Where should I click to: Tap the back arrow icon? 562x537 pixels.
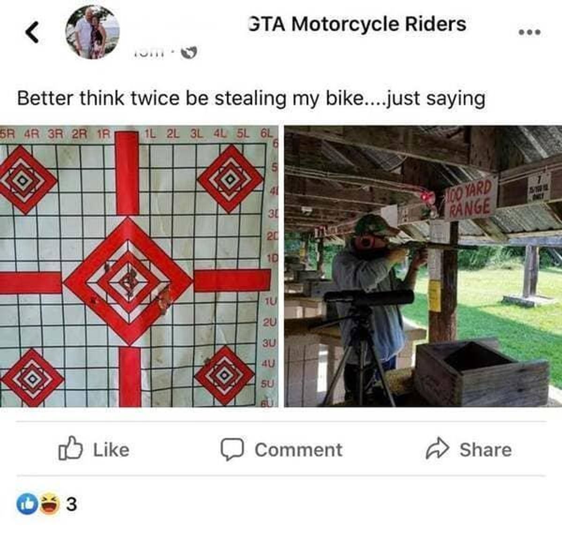tap(32, 32)
